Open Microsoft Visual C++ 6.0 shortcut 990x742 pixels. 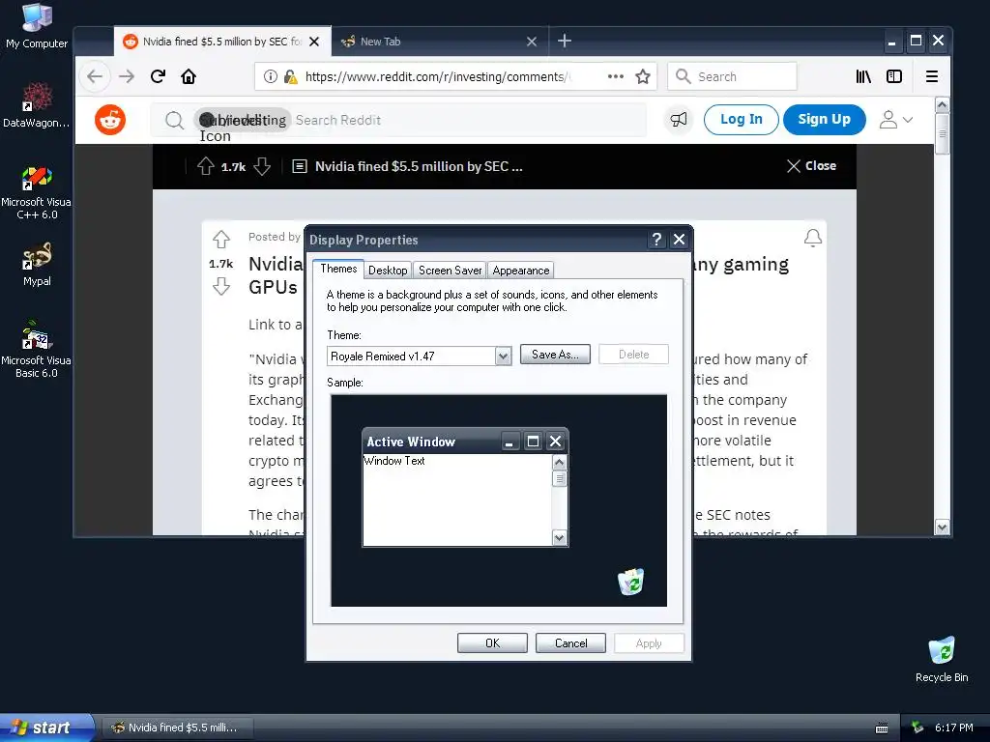[x=37, y=192]
